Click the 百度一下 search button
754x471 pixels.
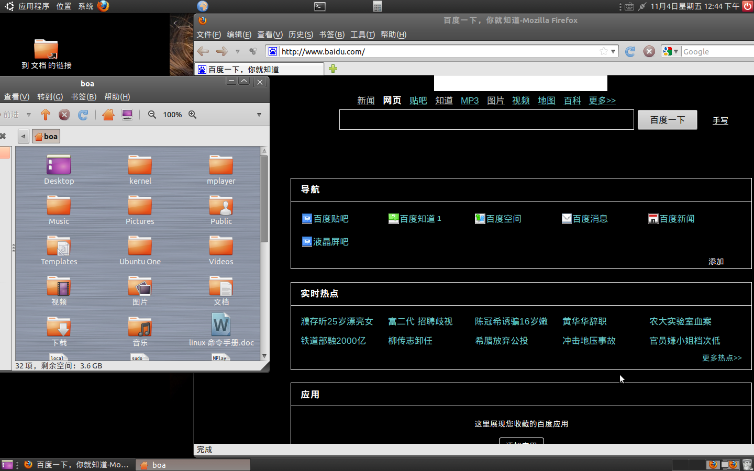(667, 120)
